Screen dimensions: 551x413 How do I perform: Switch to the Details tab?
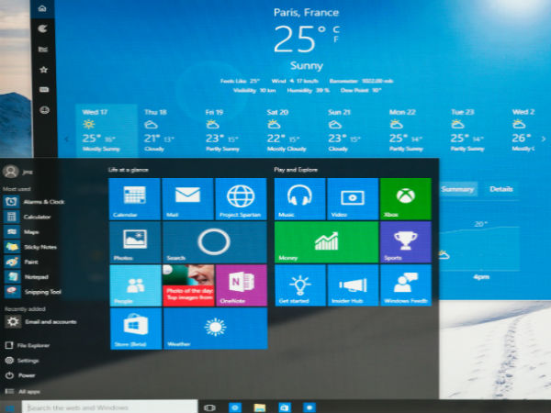[x=500, y=189]
